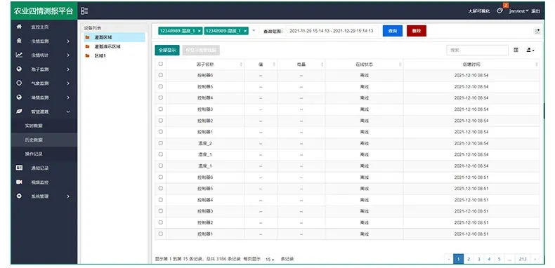Check the 控制器3 row at 08:54

tap(161, 109)
